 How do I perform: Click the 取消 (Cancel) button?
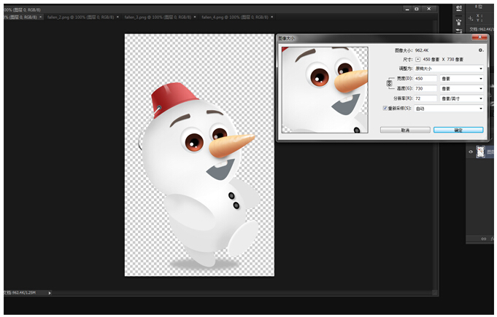[x=405, y=130]
